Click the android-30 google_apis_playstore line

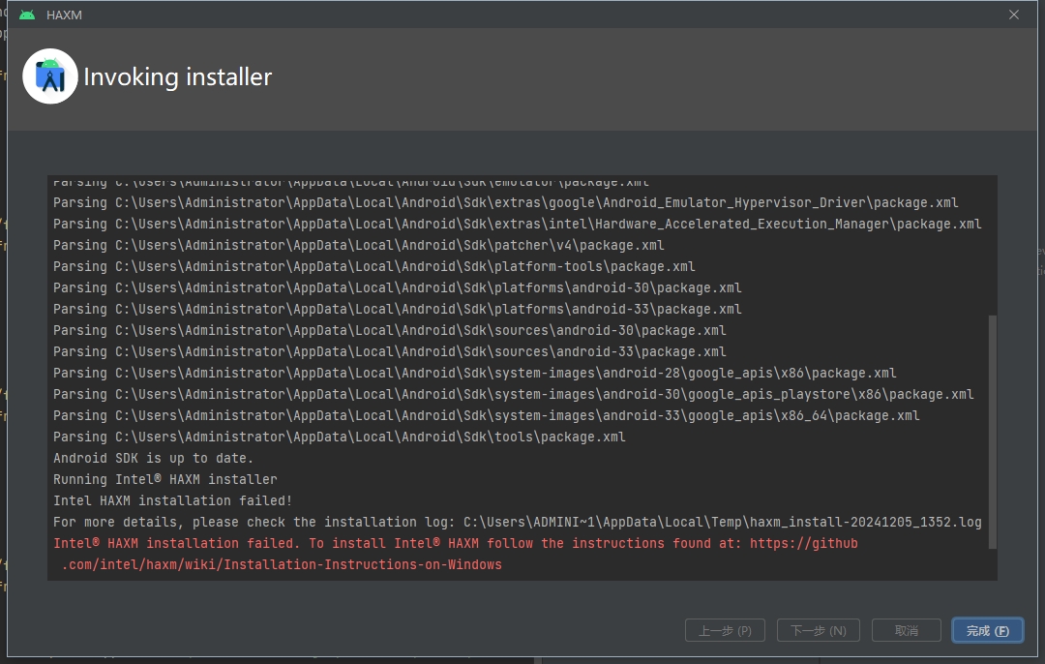[513, 394]
